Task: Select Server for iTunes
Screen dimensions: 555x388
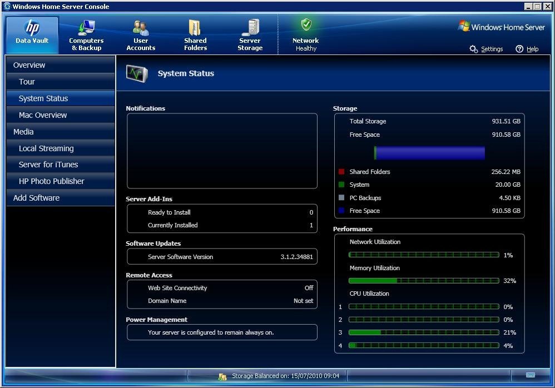Action: (x=48, y=165)
